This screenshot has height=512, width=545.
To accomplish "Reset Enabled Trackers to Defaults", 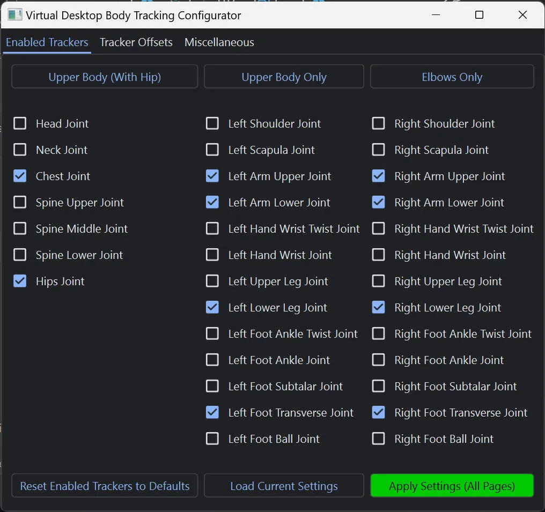I will coord(104,486).
